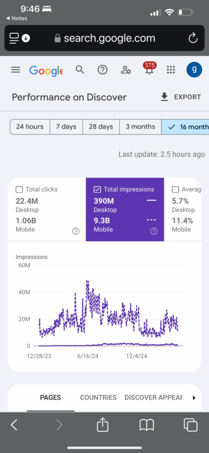
Task: Open users and settings icon
Action: click(x=126, y=70)
